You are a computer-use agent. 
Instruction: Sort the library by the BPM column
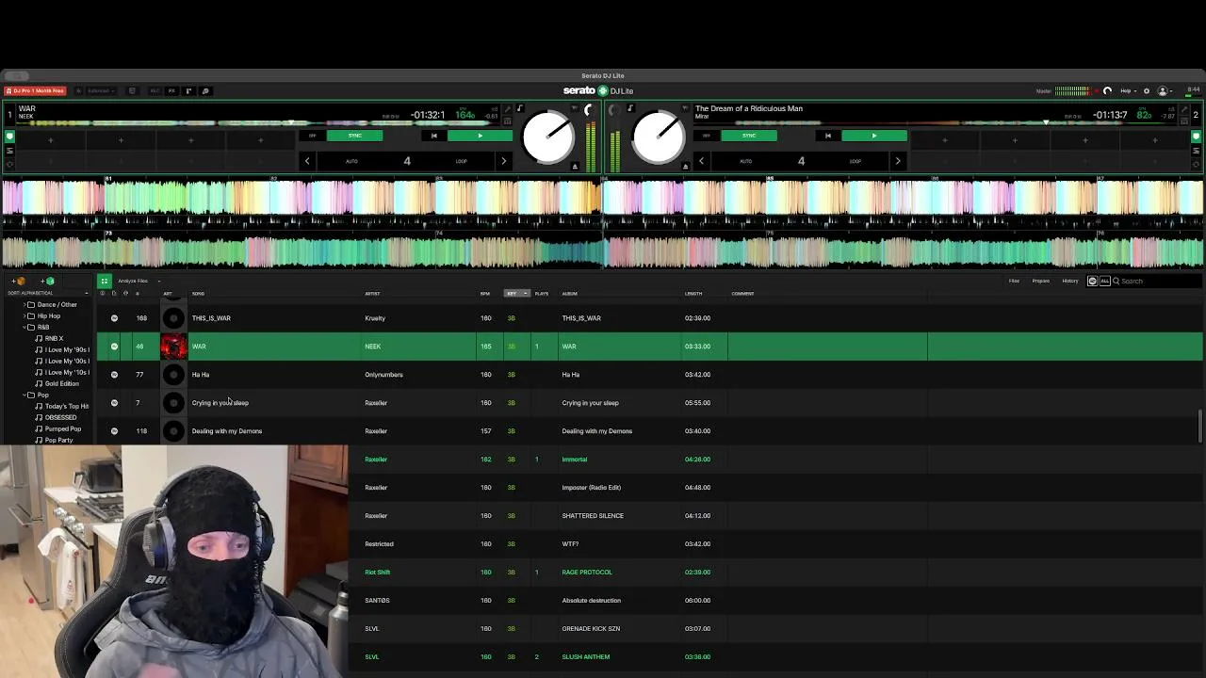click(x=485, y=293)
